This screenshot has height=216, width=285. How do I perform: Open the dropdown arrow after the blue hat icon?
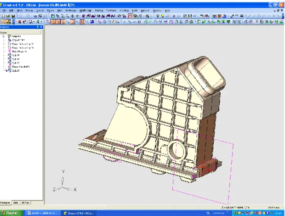coord(228,16)
